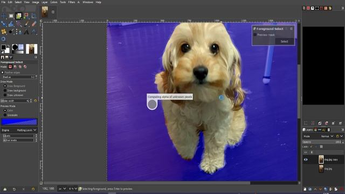Restore tool preset icon
This screenshot has height=194, width=345.
pyautogui.click(x=15, y=189)
